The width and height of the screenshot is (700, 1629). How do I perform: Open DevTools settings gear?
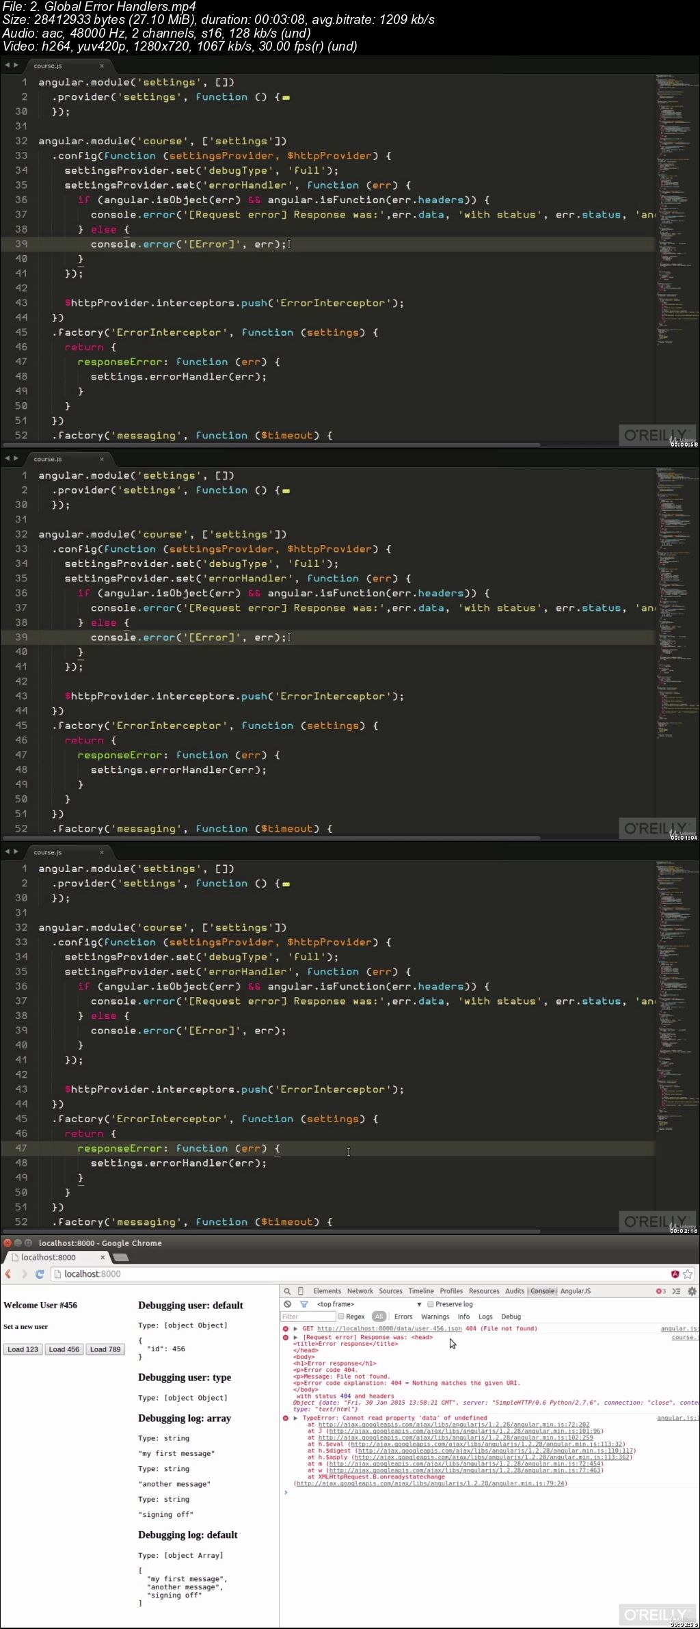[x=692, y=1291]
